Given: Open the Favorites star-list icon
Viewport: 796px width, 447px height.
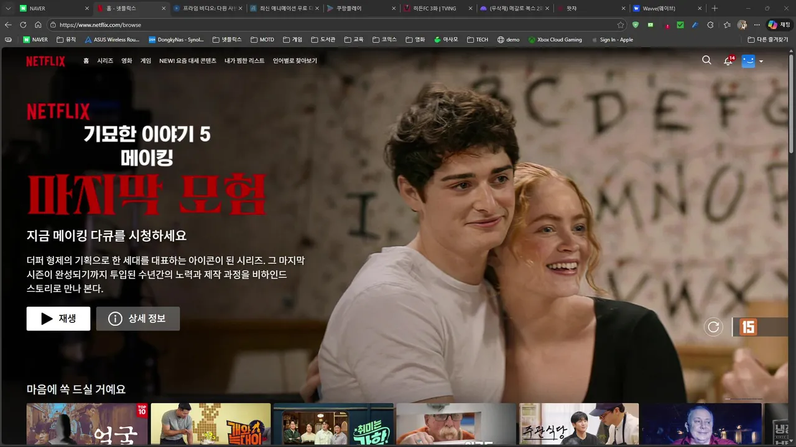Looking at the screenshot, I should point(727,25).
